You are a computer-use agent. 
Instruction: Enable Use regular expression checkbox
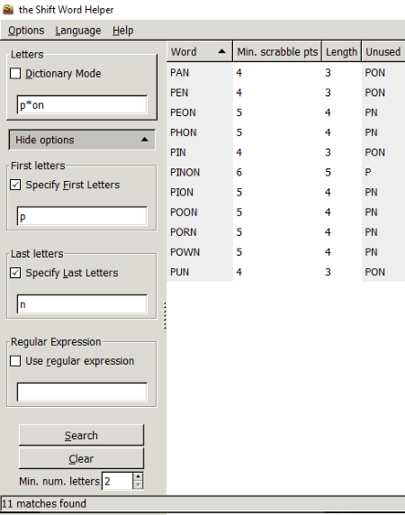[15, 361]
